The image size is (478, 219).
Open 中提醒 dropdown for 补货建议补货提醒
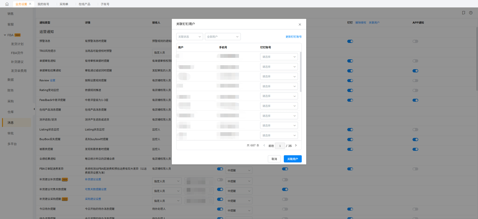click(239, 181)
